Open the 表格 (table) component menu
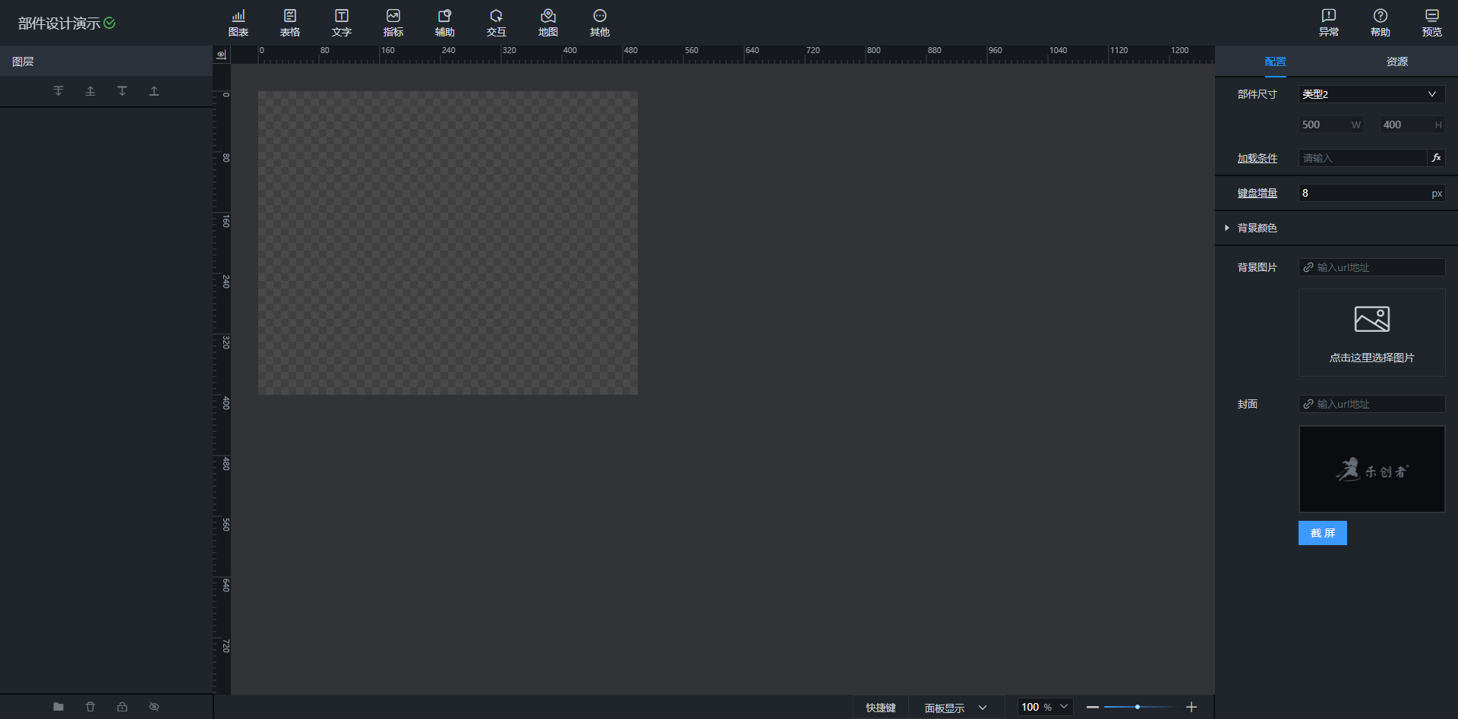This screenshot has height=719, width=1458. click(290, 22)
